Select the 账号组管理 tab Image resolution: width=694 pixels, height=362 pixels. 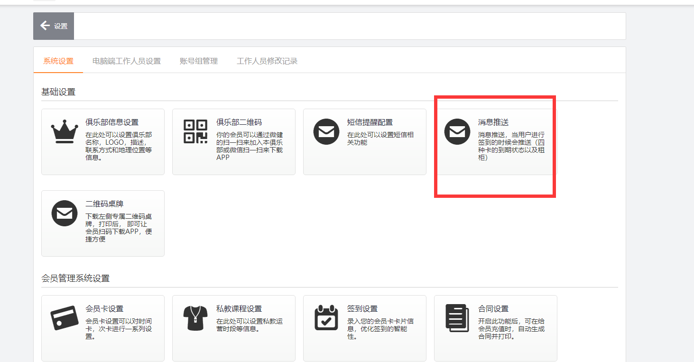199,61
